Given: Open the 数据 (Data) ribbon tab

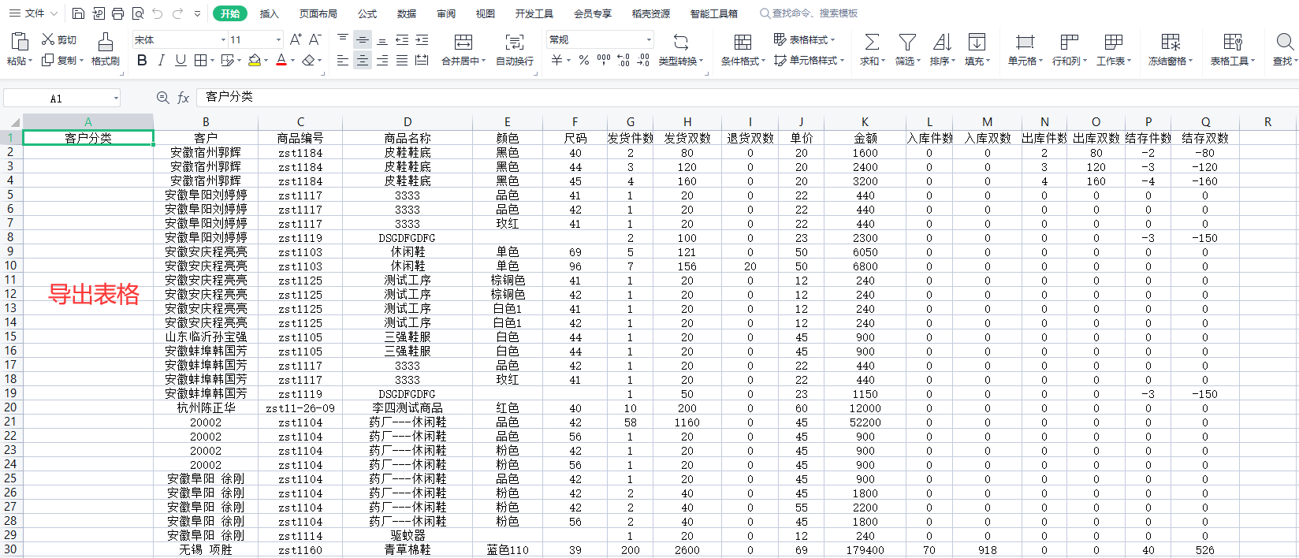Looking at the screenshot, I should [x=407, y=13].
